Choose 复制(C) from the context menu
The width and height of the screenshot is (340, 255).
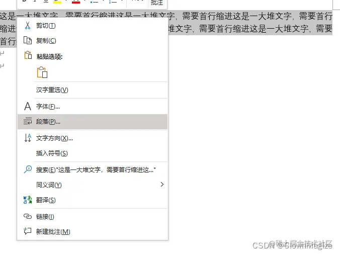(x=93, y=41)
